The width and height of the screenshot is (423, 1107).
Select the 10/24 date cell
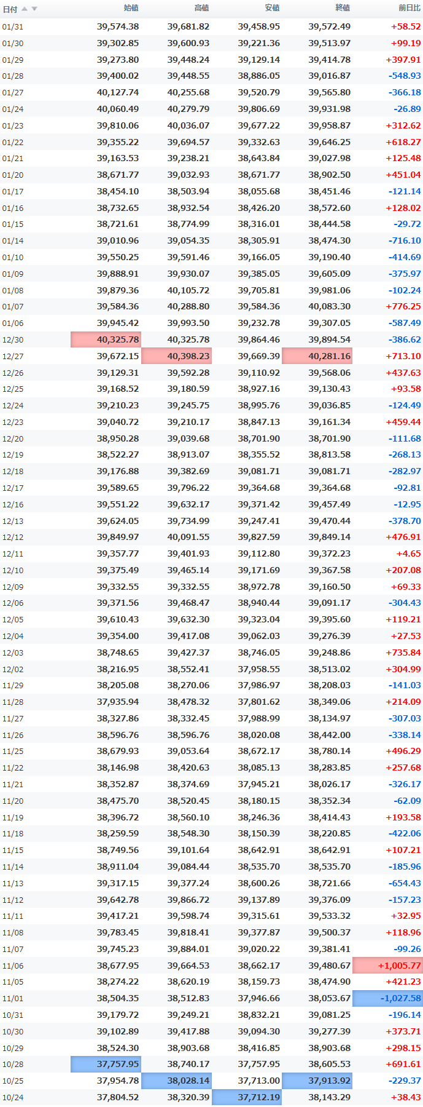(13, 1098)
